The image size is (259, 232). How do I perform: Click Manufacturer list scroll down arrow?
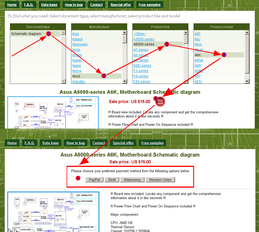pyautogui.click(x=125, y=81)
